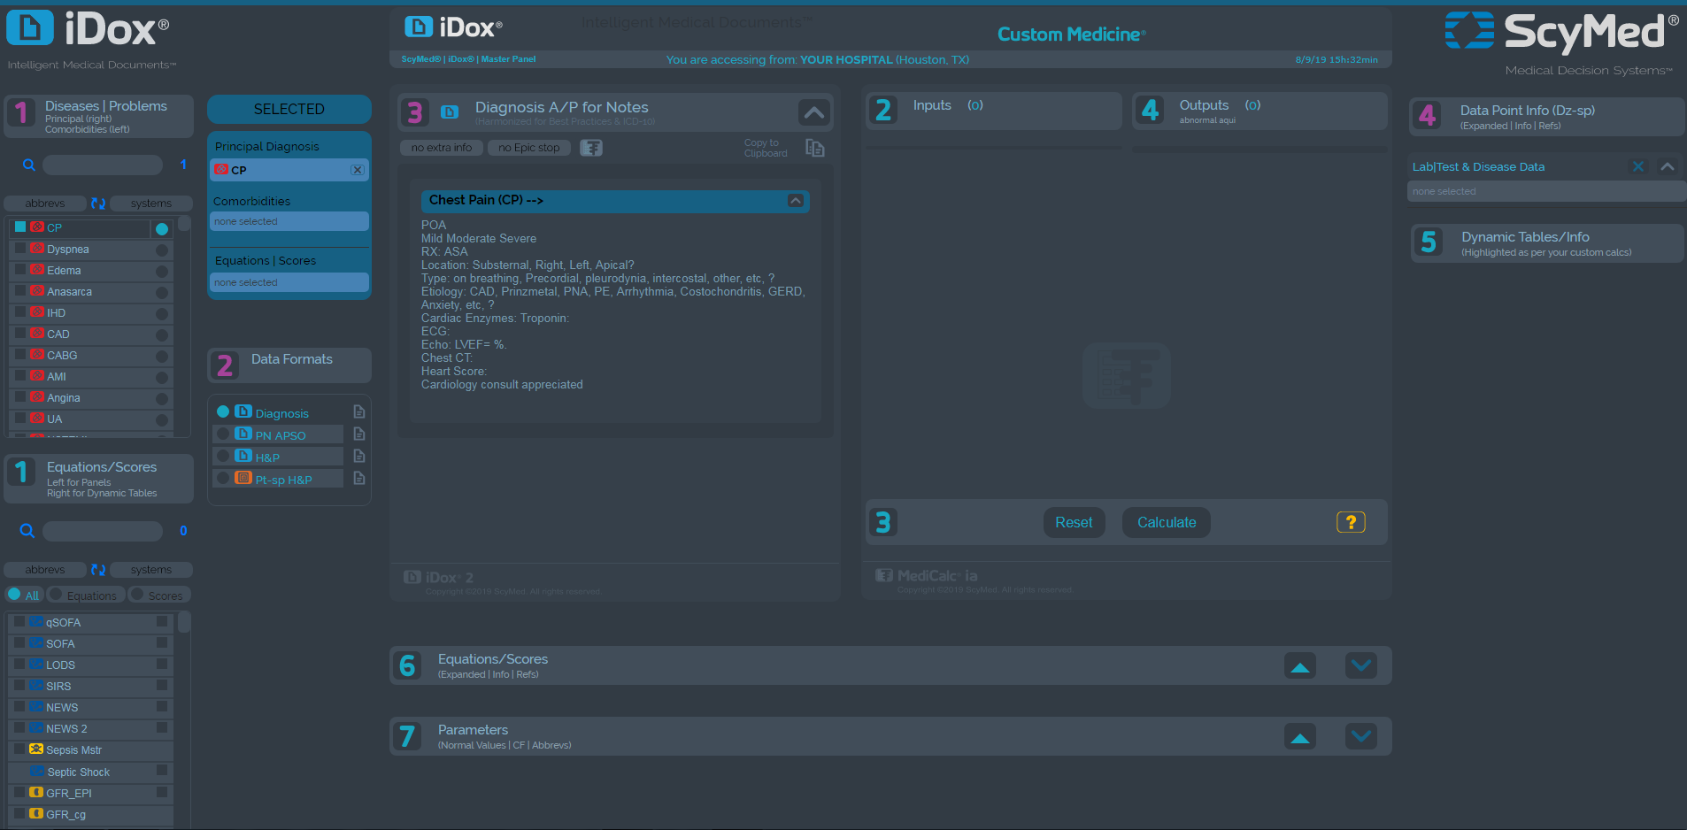Check the left checkbox for CAD
This screenshot has height=830, width=1687.
[20, 334]
